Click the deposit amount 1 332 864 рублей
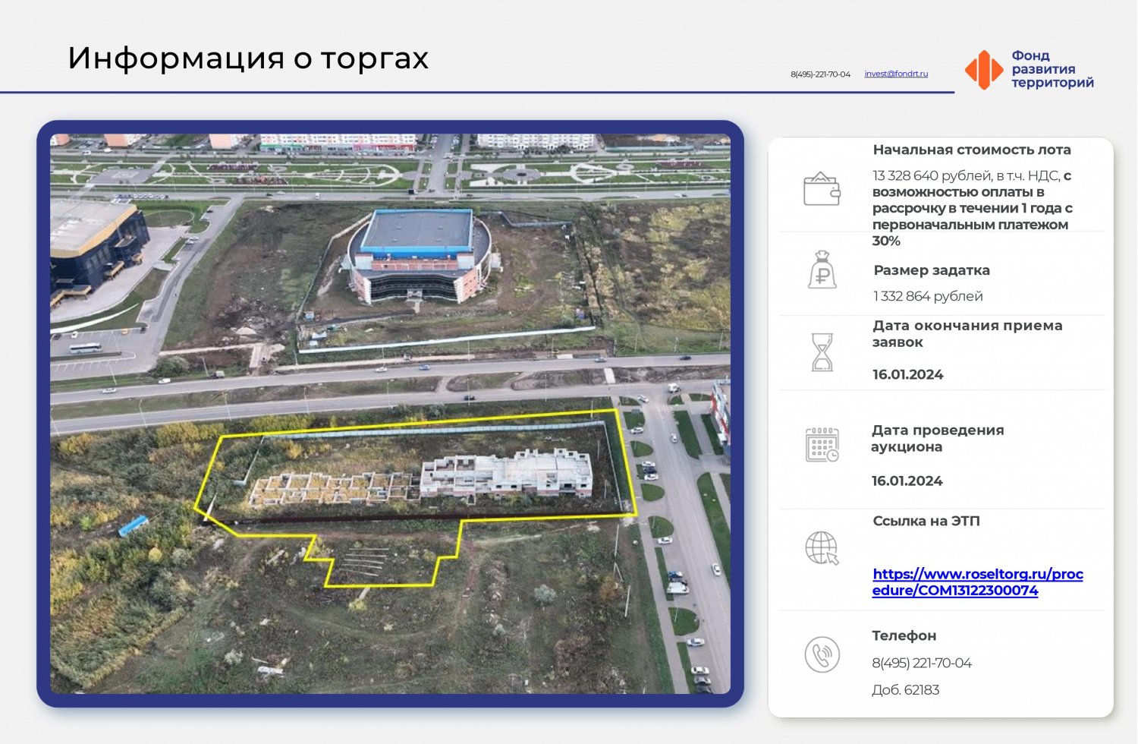The width and height of the screenshot is (1138, 744). click(928, 296)
